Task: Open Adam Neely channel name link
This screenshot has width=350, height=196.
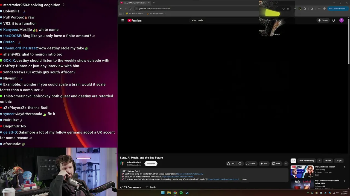Action: tap(133, 162)
